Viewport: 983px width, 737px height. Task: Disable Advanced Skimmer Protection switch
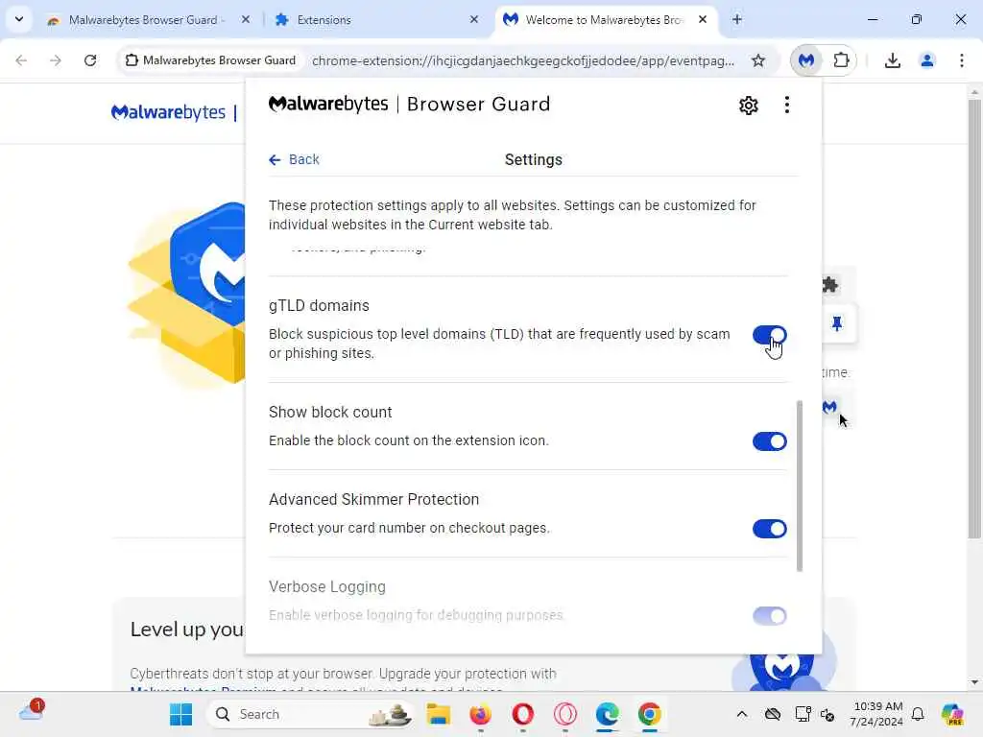coord(769,529)
